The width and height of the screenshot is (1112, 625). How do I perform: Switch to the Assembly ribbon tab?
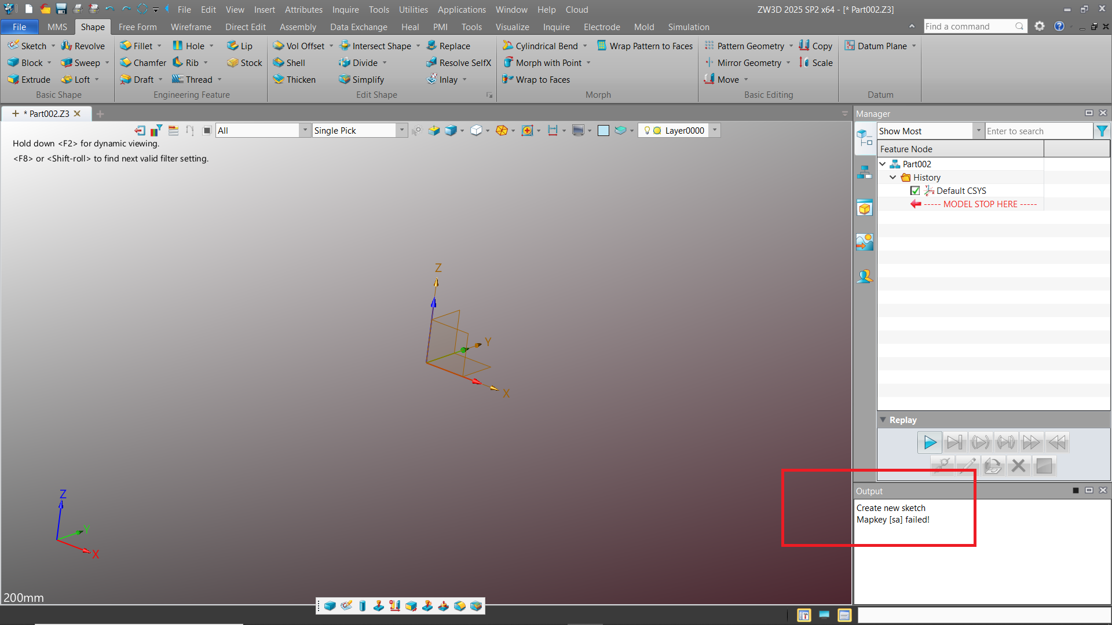(x=298, y=27)
